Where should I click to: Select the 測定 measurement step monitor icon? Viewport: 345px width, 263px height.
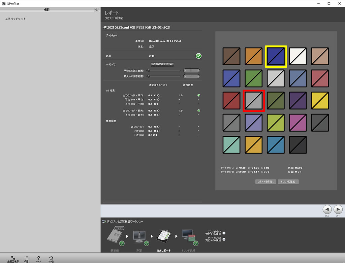coord(139,237)
